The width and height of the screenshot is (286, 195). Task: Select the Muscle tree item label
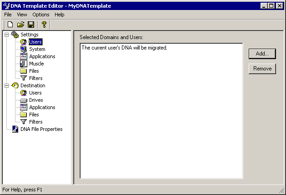[36, 64]
